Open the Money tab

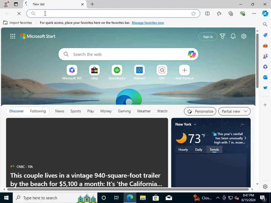point(106,111)
